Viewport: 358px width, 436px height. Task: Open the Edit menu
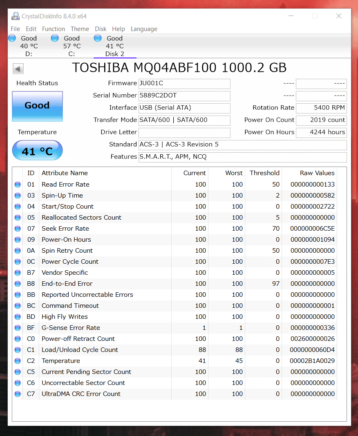tap(31, 29)
